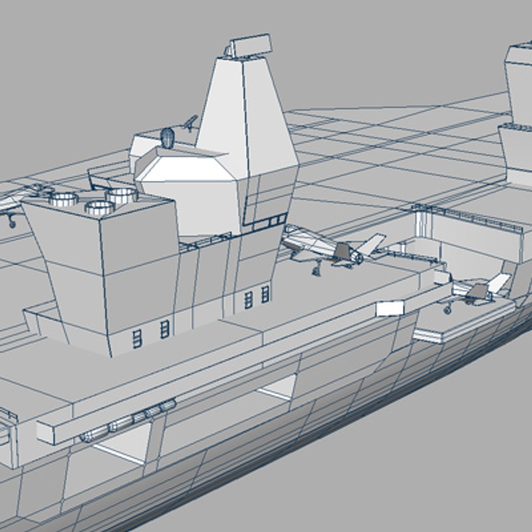Select the life raft canisters under the deck edge
The width and height of the screenshot is (532, 532).
point(128,421)
